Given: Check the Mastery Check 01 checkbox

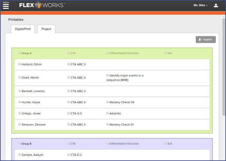Looking at the screenshot, I should coord(108,124).
